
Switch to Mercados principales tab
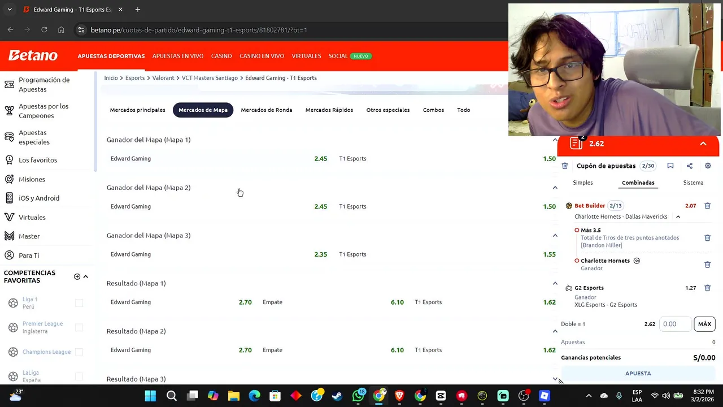point(138,110)
